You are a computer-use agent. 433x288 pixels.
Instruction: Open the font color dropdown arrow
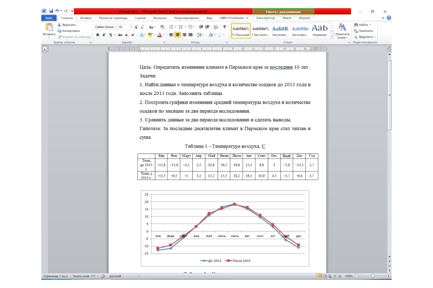(x=164, y=35)
